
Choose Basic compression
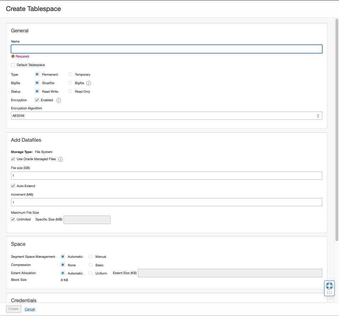90,265
